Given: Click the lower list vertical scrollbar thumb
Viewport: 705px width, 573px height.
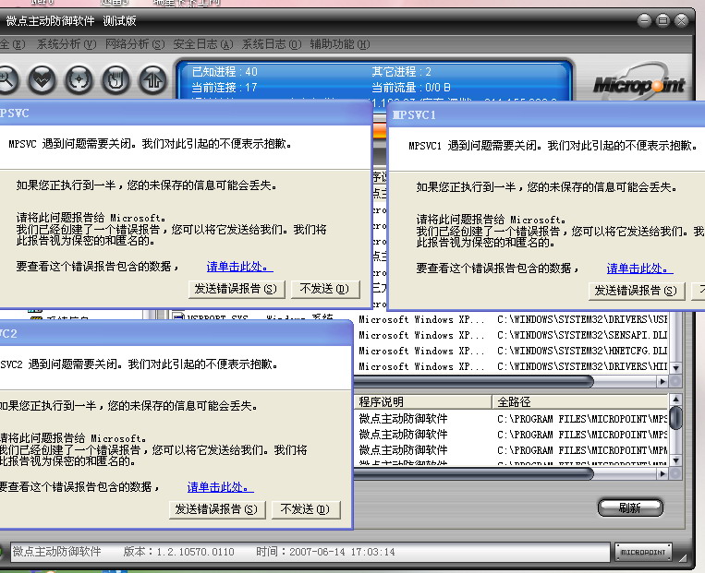Looking at the screenshot, I should (675, 418).
